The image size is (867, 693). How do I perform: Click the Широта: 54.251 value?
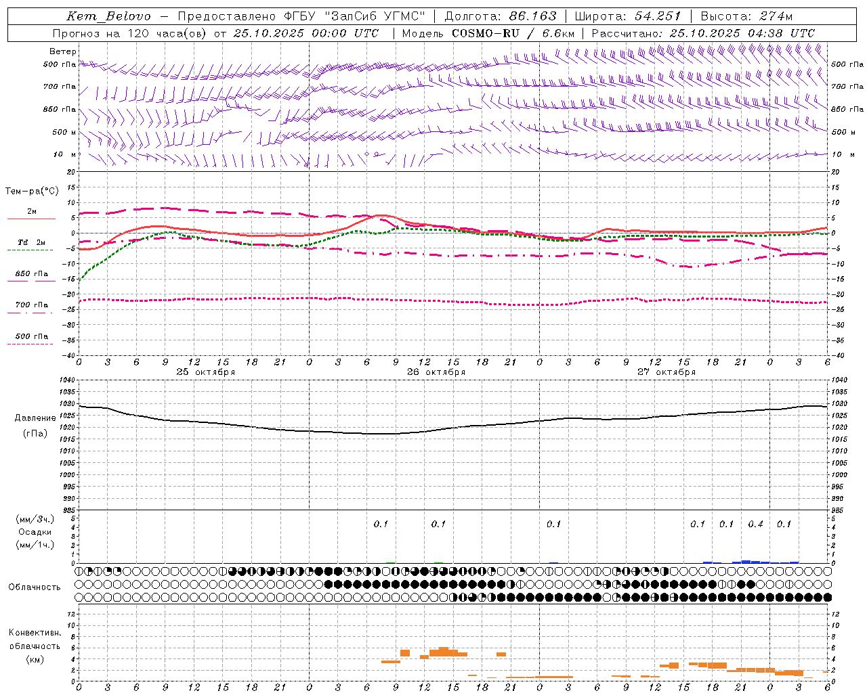pyautogui.click(x=628, y=16)
